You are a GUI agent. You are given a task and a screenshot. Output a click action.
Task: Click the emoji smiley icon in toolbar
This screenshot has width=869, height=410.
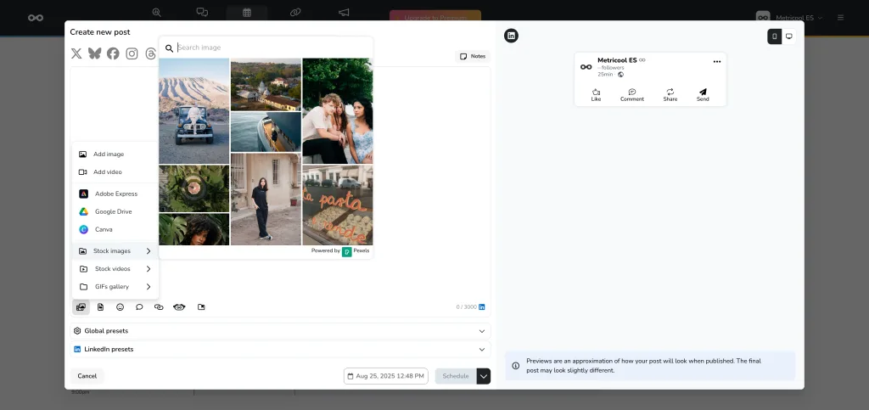pyautogui.click(x=120, y=307)
